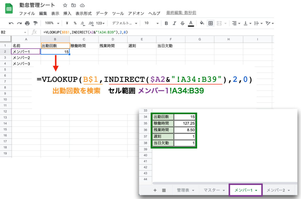Click the B2 name box
This screenshot has width=301, height=199.
(13, 32)
